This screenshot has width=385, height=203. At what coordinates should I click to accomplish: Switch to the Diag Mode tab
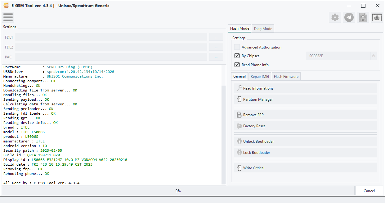pyautogui.click(x=263, y=29)
